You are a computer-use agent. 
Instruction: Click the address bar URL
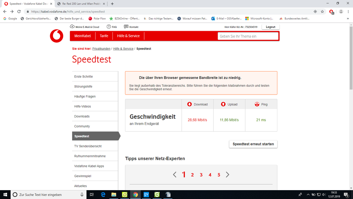[x=68, y=11]
